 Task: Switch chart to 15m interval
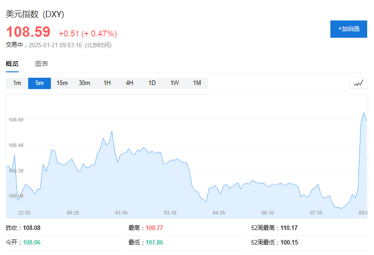click(x=62, y=83)
